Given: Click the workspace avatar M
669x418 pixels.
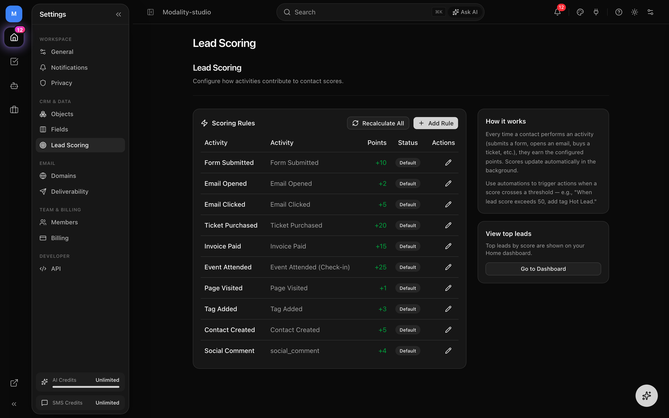Looking at the screenshot, I should coord(14,14).
